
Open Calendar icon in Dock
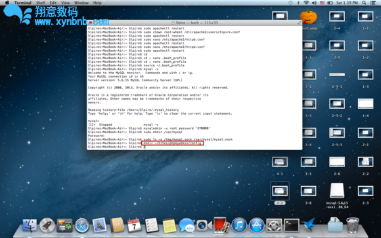click(x=135, y=225)
